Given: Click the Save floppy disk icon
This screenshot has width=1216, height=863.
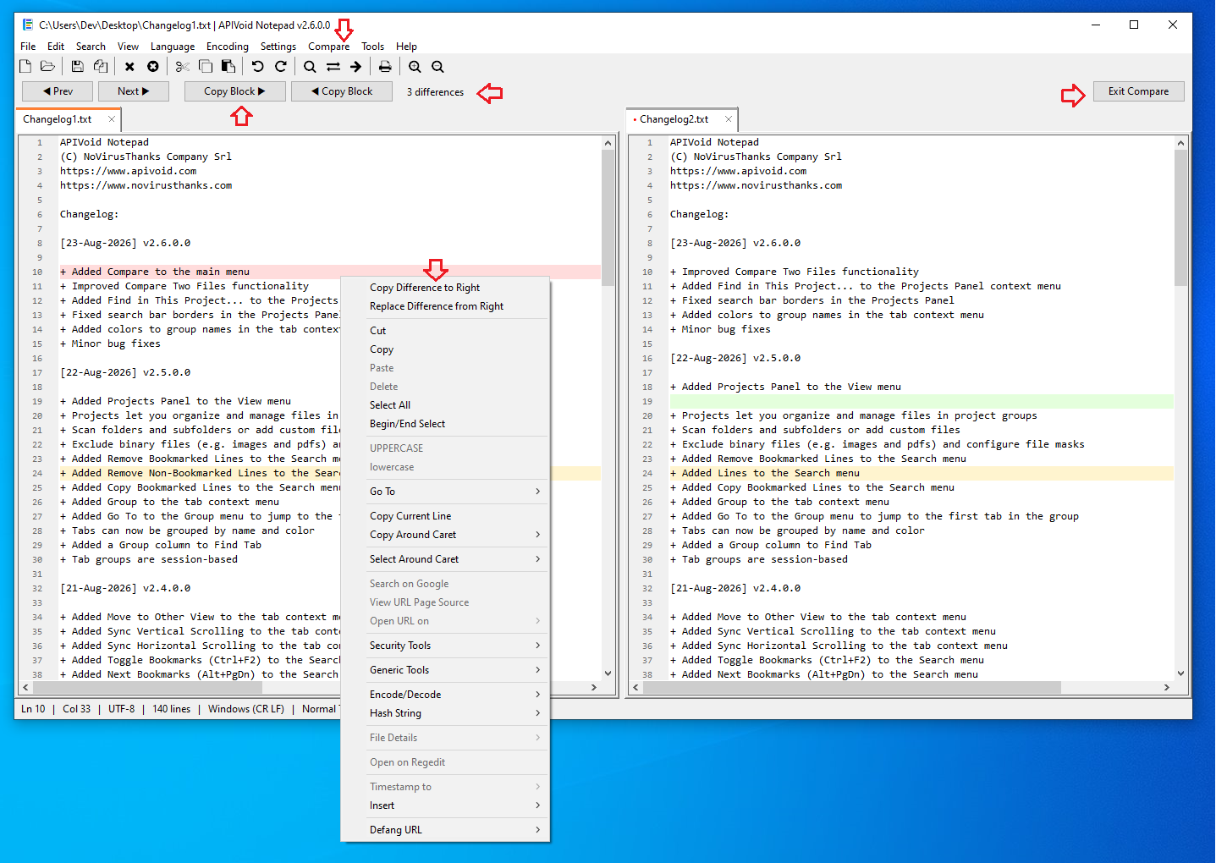Looking at the screenshot, I should (77, 66).
